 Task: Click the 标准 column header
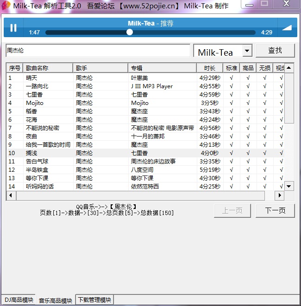232,68
